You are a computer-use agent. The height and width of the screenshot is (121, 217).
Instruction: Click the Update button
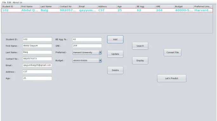(115, 54)
